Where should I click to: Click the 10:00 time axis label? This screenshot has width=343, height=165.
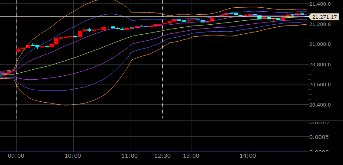pos(73,156)
